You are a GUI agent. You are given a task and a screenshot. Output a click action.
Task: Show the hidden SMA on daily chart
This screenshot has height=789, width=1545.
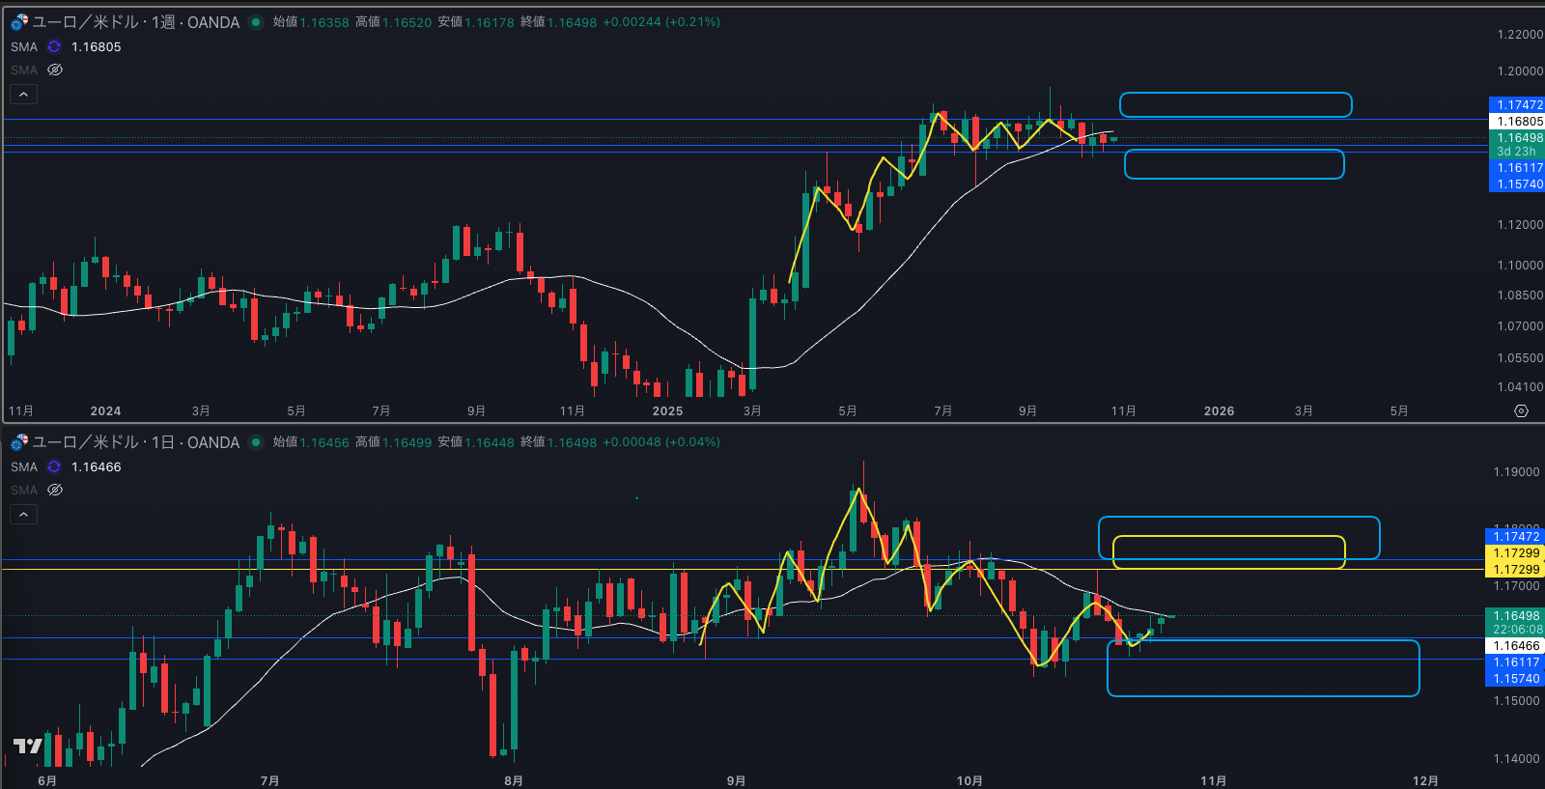click(x=55, y=490)
